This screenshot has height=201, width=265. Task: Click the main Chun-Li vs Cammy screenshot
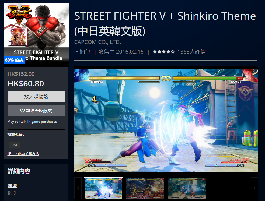(x=166, y=120)
